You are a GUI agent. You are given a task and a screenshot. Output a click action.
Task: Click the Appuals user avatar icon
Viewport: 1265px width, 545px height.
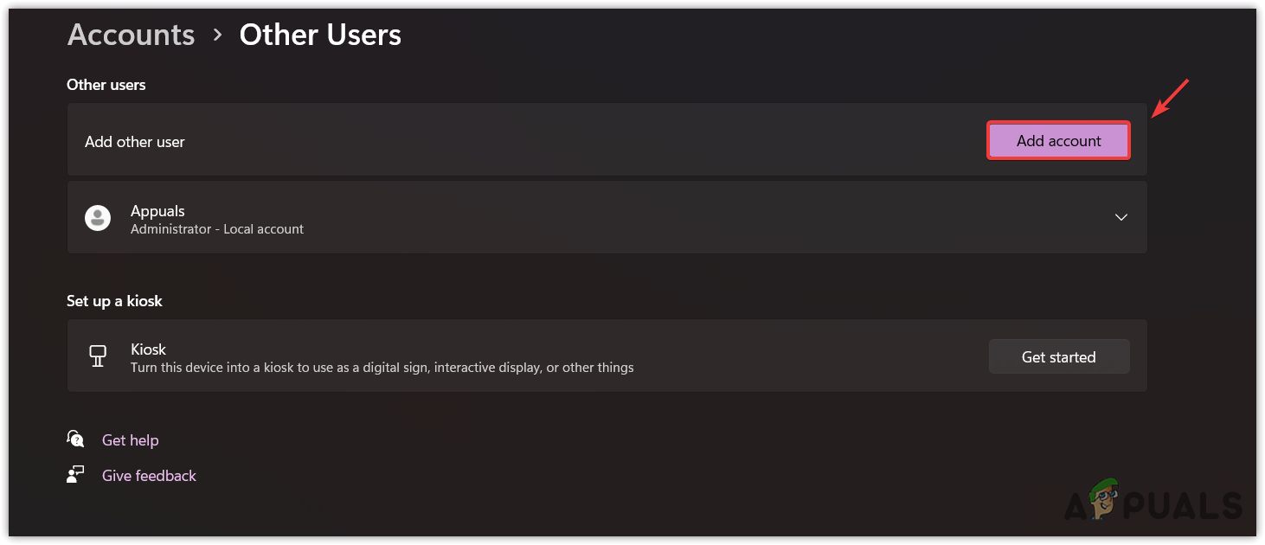[98, 218]
